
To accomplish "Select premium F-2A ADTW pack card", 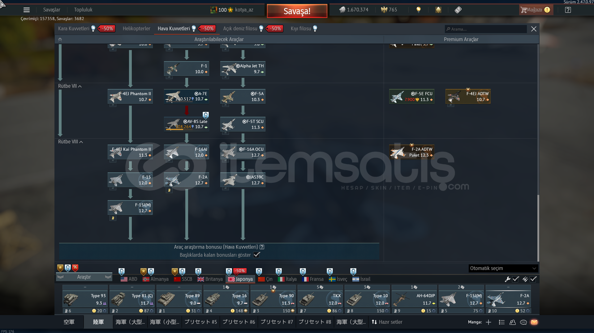I will [x=412, y=152].
